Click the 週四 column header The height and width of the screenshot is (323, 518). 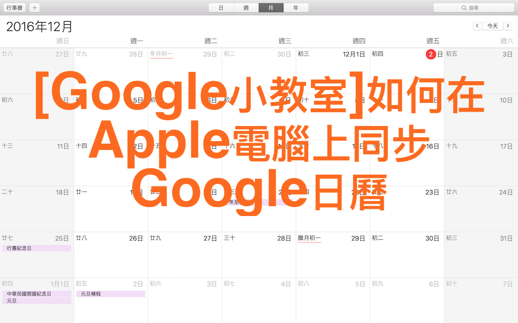(358, 41)
